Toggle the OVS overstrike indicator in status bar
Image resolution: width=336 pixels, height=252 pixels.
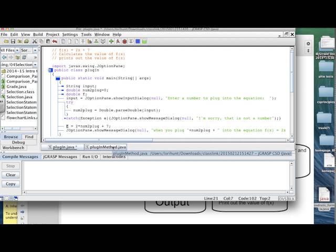click(282, 198)
